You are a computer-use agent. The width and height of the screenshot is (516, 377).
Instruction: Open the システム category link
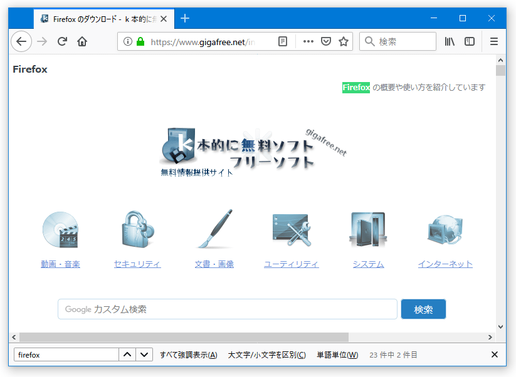click(x=369, y=264)
